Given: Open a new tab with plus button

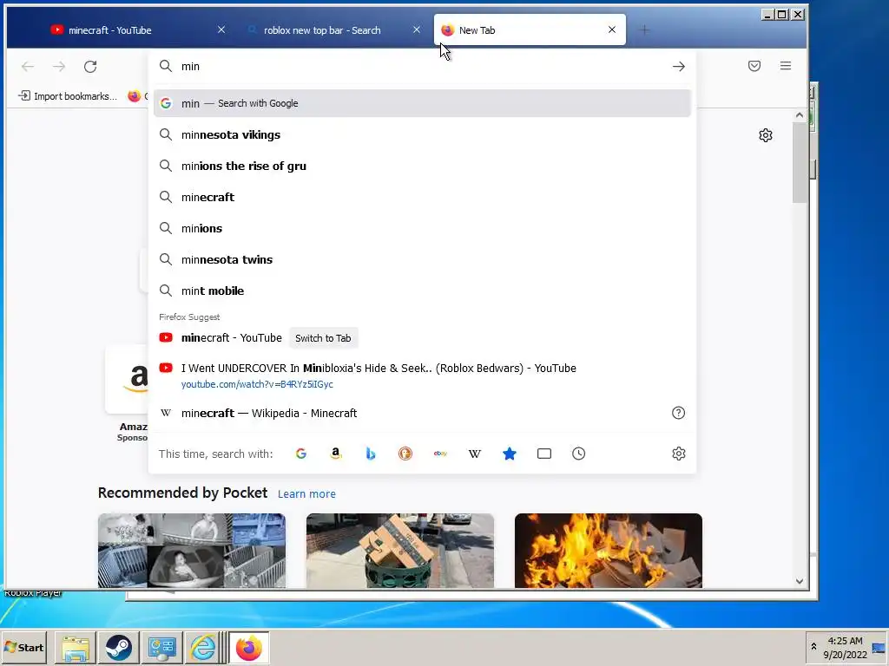Looking at the screenshot, I should coord(644,30).
